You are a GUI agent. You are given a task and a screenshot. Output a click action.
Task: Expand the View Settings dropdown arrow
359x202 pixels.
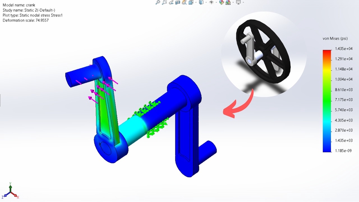coord(243,2)
